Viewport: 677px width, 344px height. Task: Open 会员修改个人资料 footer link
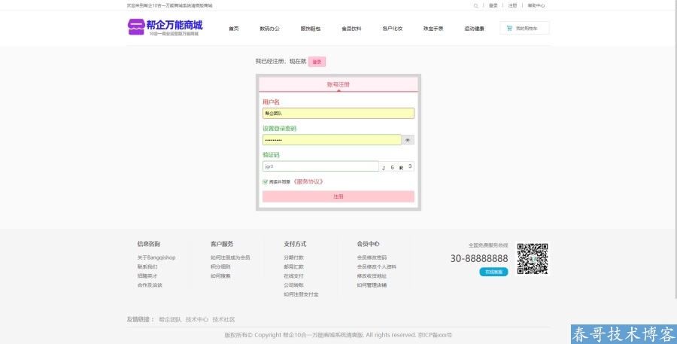[x=377, y=266]
